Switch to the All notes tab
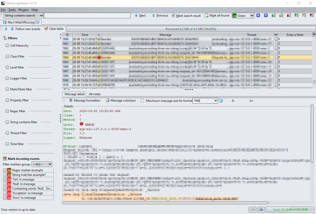316x214 pixels. (95, 94)
